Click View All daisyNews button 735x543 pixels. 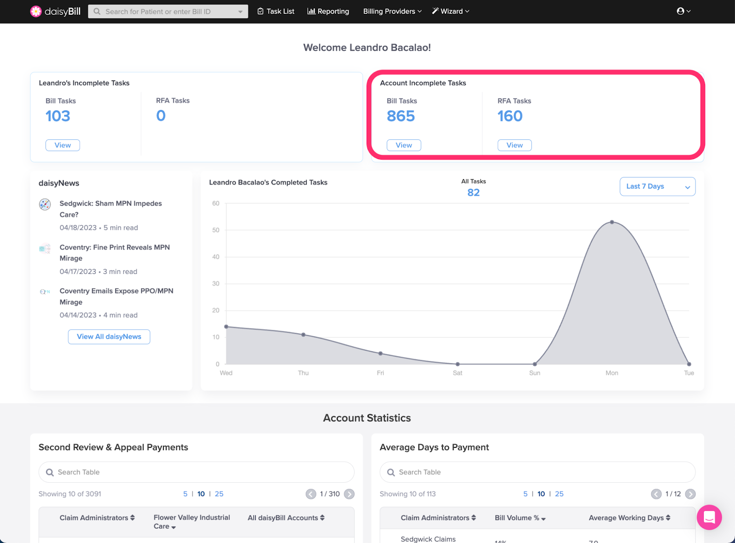(109, 337)
